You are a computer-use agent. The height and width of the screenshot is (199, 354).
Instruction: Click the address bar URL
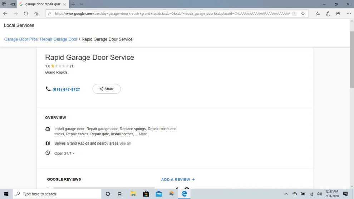click(x=172, y=14)
